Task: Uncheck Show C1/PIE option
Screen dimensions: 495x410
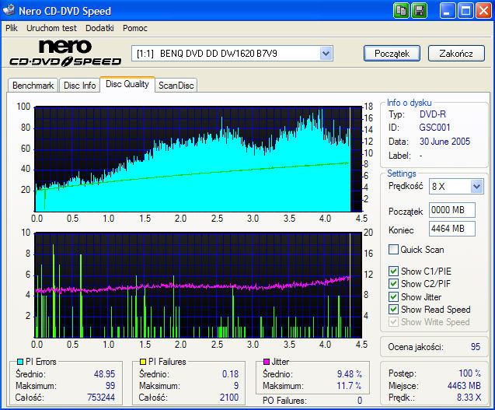Action: coord(393,272)
